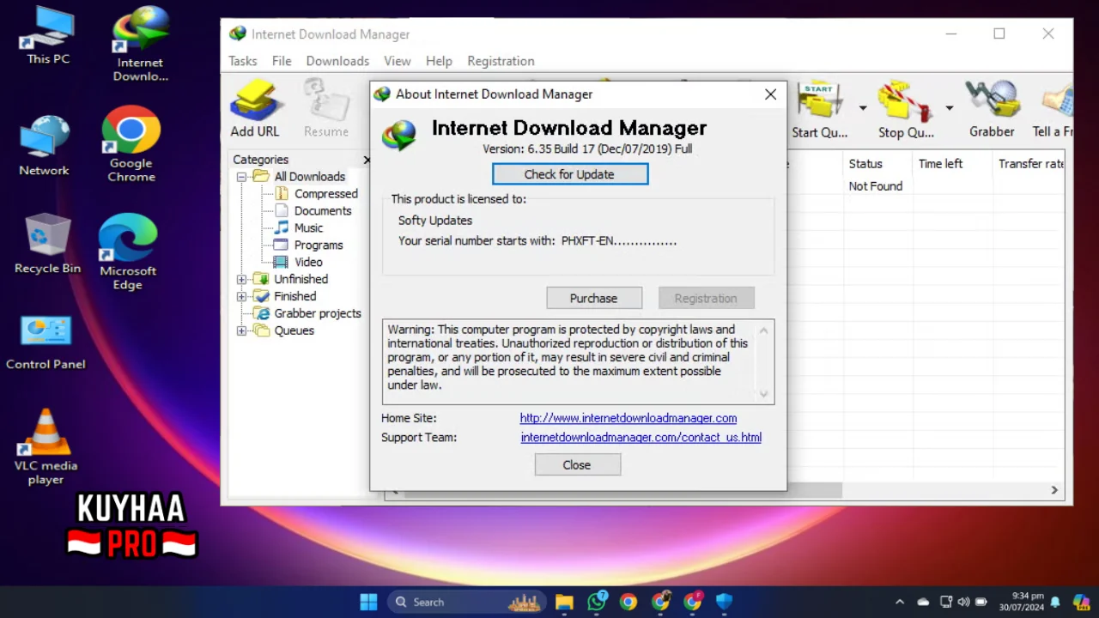The image size is (1099, 618).
Task: Open the Downloads menu
Action: [x=337, y=61]
